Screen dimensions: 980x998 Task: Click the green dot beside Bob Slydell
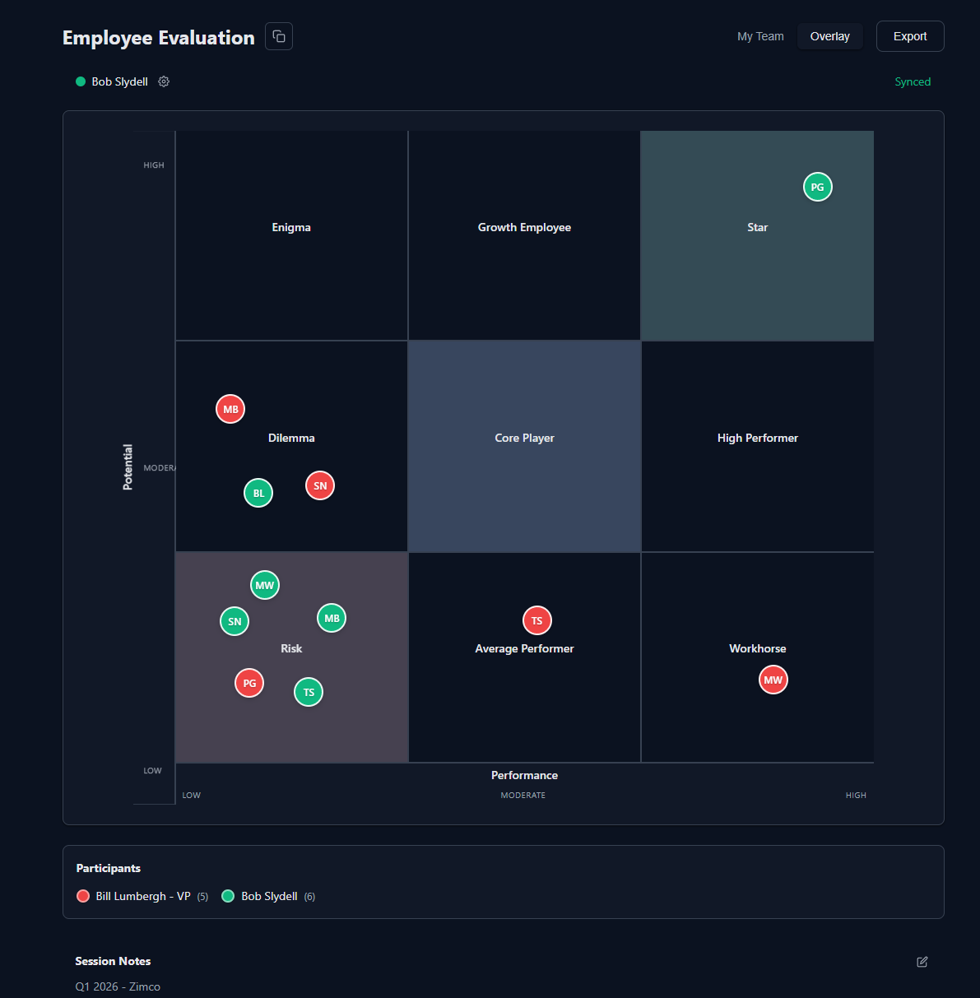coord(80,81)
